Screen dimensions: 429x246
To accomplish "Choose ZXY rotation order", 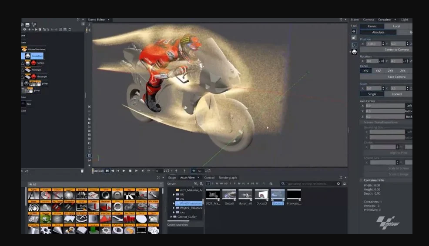I will click(390, 71).
